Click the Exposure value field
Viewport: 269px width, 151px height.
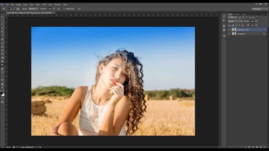(50, 9)
